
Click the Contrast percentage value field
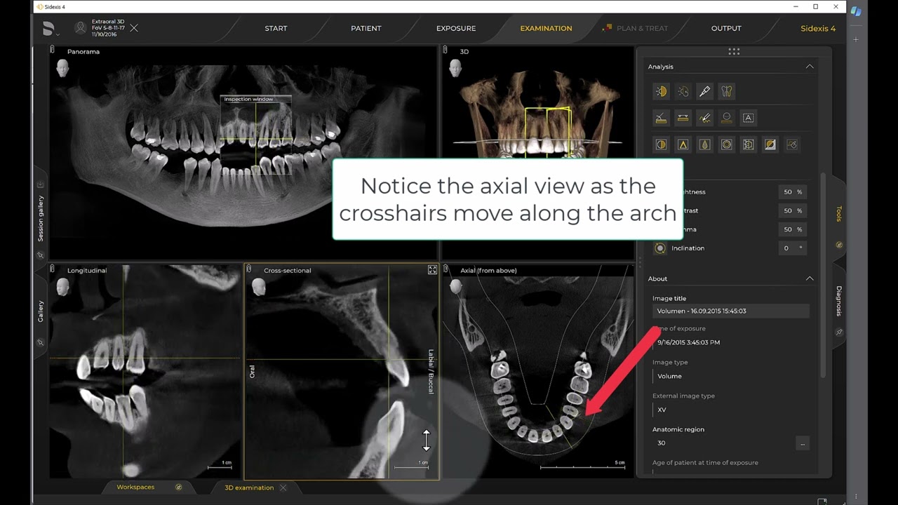792,210
